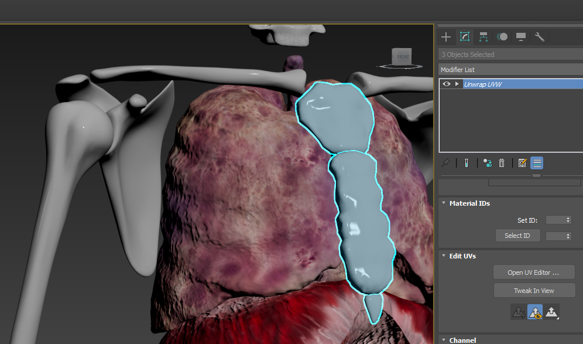583x344 pixels.
Task: Open the Create command panel tab
Action: pos(446,37)
